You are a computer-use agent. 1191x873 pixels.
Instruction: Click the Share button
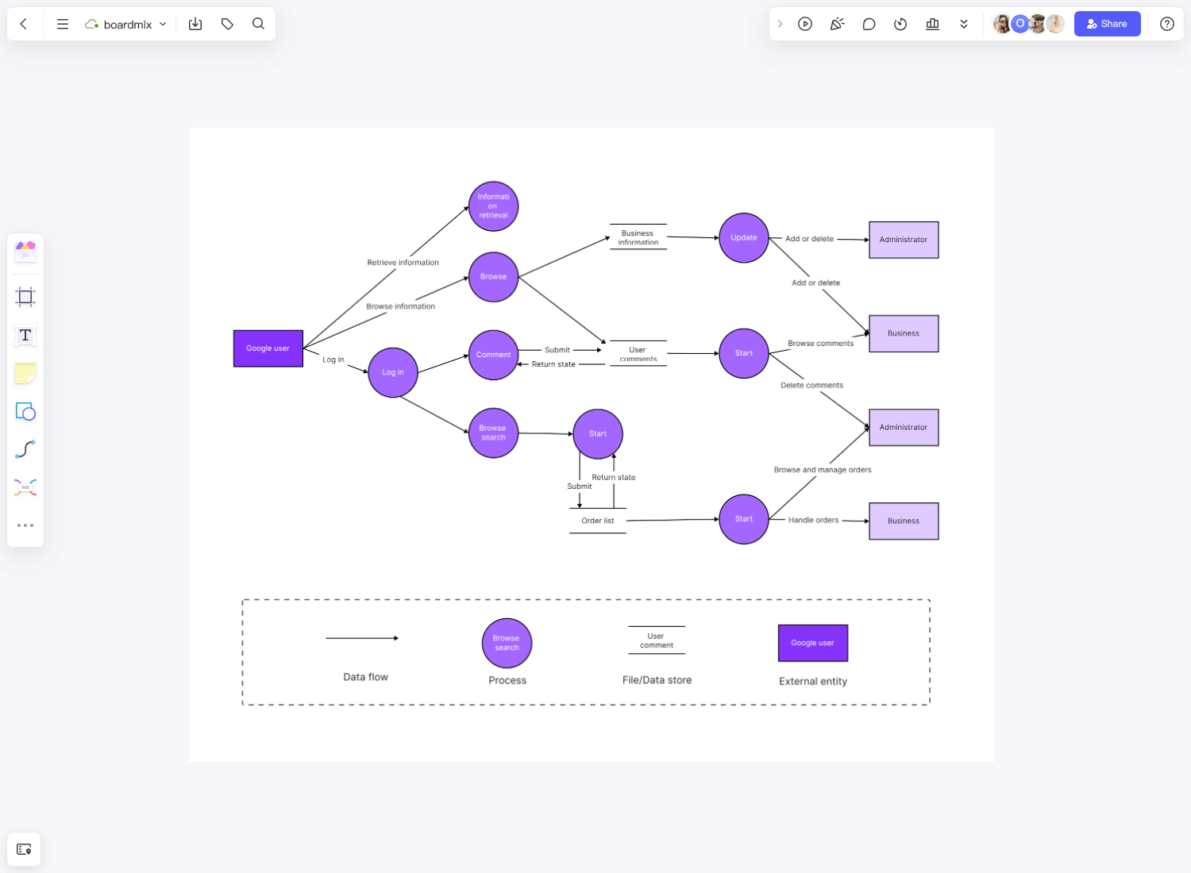[x=1107, y=24]
